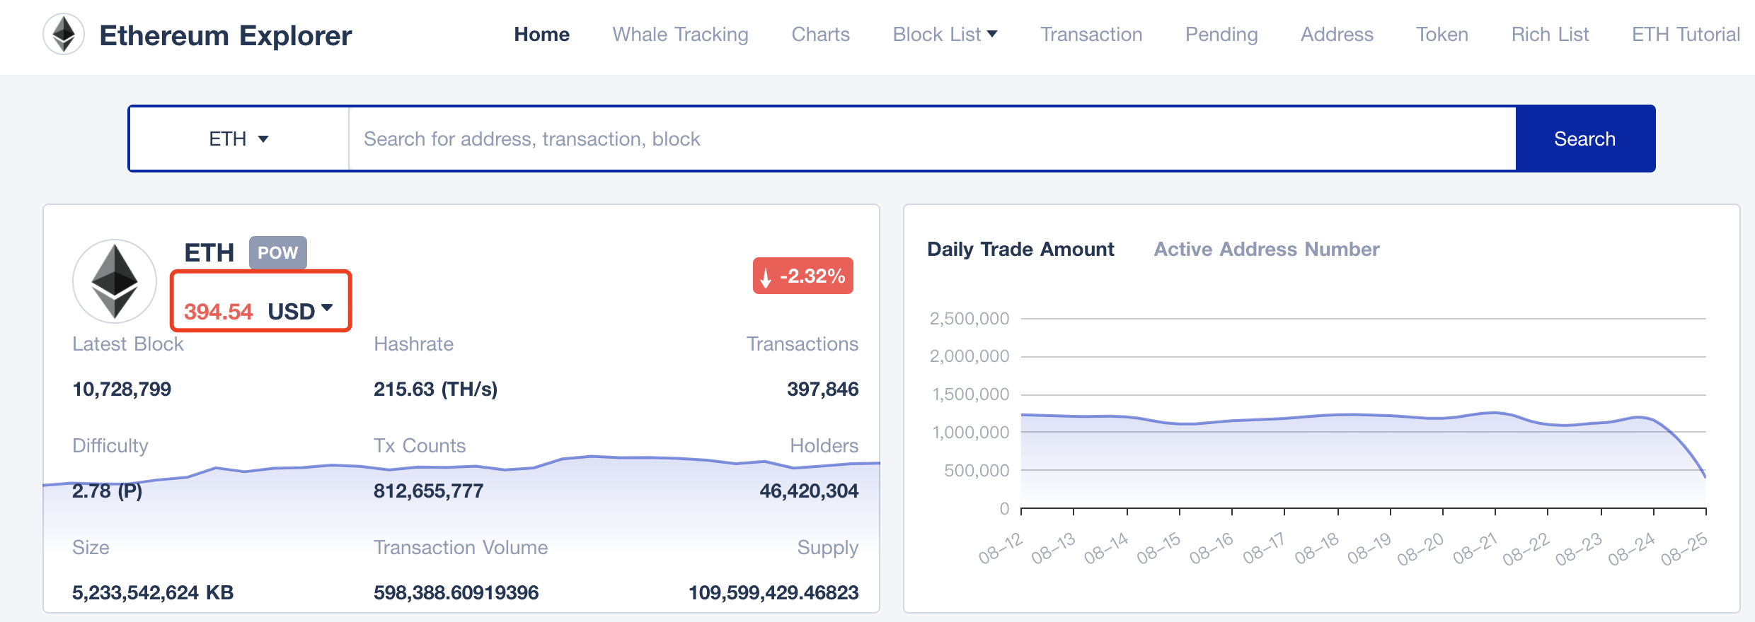Open the Pending page
1755x622 pixels.
pos(1221,34)
